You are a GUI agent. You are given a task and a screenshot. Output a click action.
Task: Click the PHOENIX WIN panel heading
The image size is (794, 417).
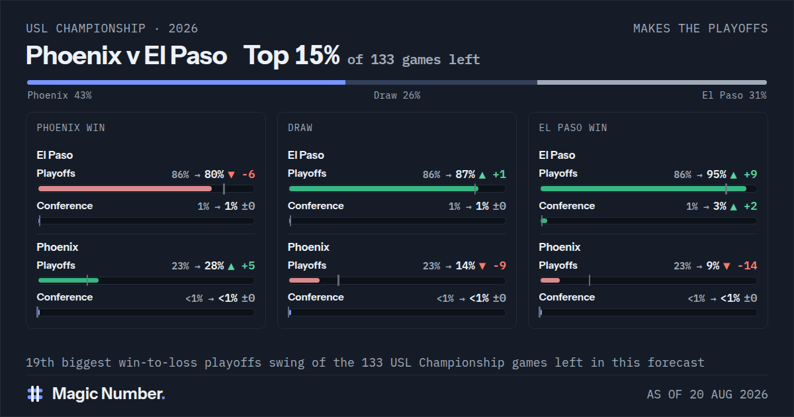(x=71, y=128)
